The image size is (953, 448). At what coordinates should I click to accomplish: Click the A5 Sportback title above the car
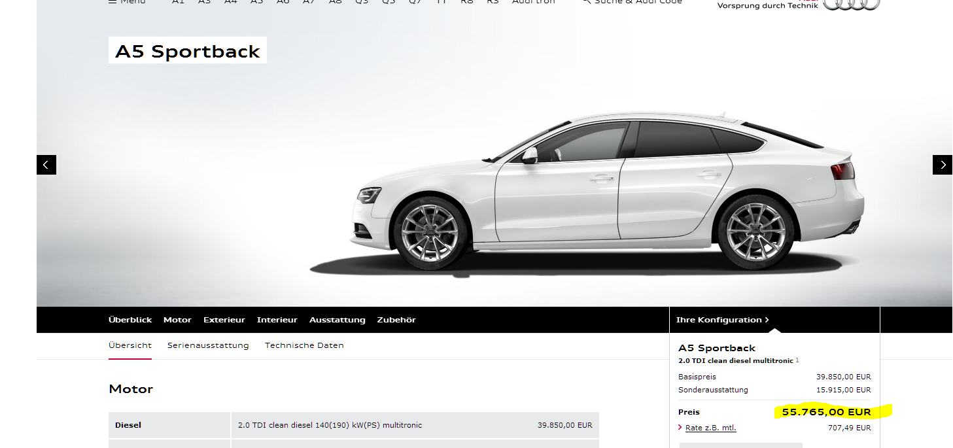188,52
